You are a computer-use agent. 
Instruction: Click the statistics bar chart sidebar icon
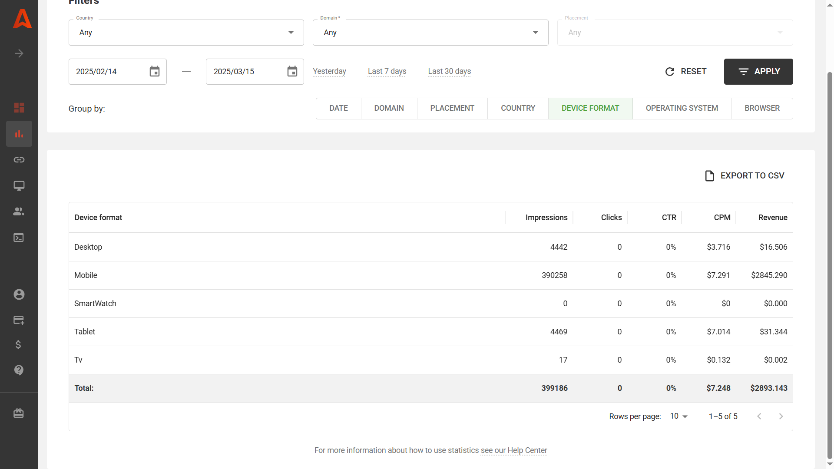19,134
